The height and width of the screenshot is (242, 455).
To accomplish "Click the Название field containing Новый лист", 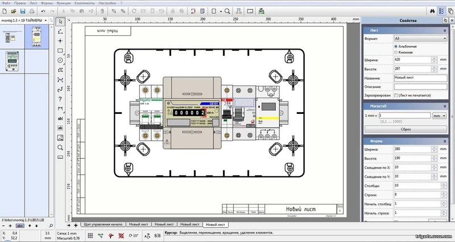I will [420, 77].
